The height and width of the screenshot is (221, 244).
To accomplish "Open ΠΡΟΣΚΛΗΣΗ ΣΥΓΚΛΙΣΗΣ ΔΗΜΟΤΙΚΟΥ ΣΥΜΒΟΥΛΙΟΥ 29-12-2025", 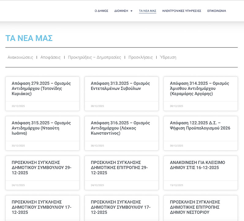I will pyautogui.click(x=41, y=167).
